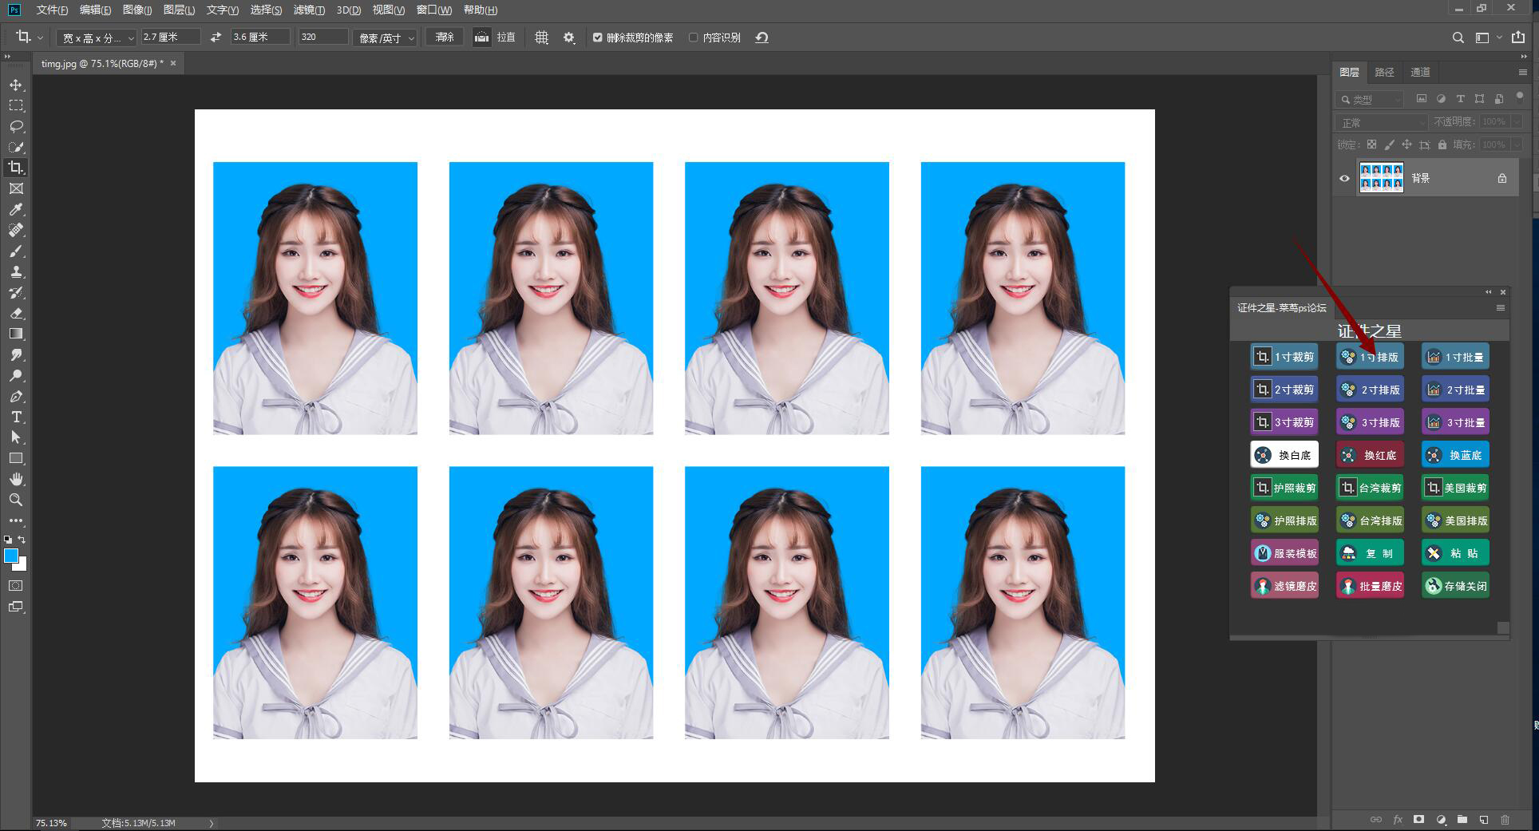
Task: Open the layer blend mode 正常 dropdown
Action: coord(1381,122)
